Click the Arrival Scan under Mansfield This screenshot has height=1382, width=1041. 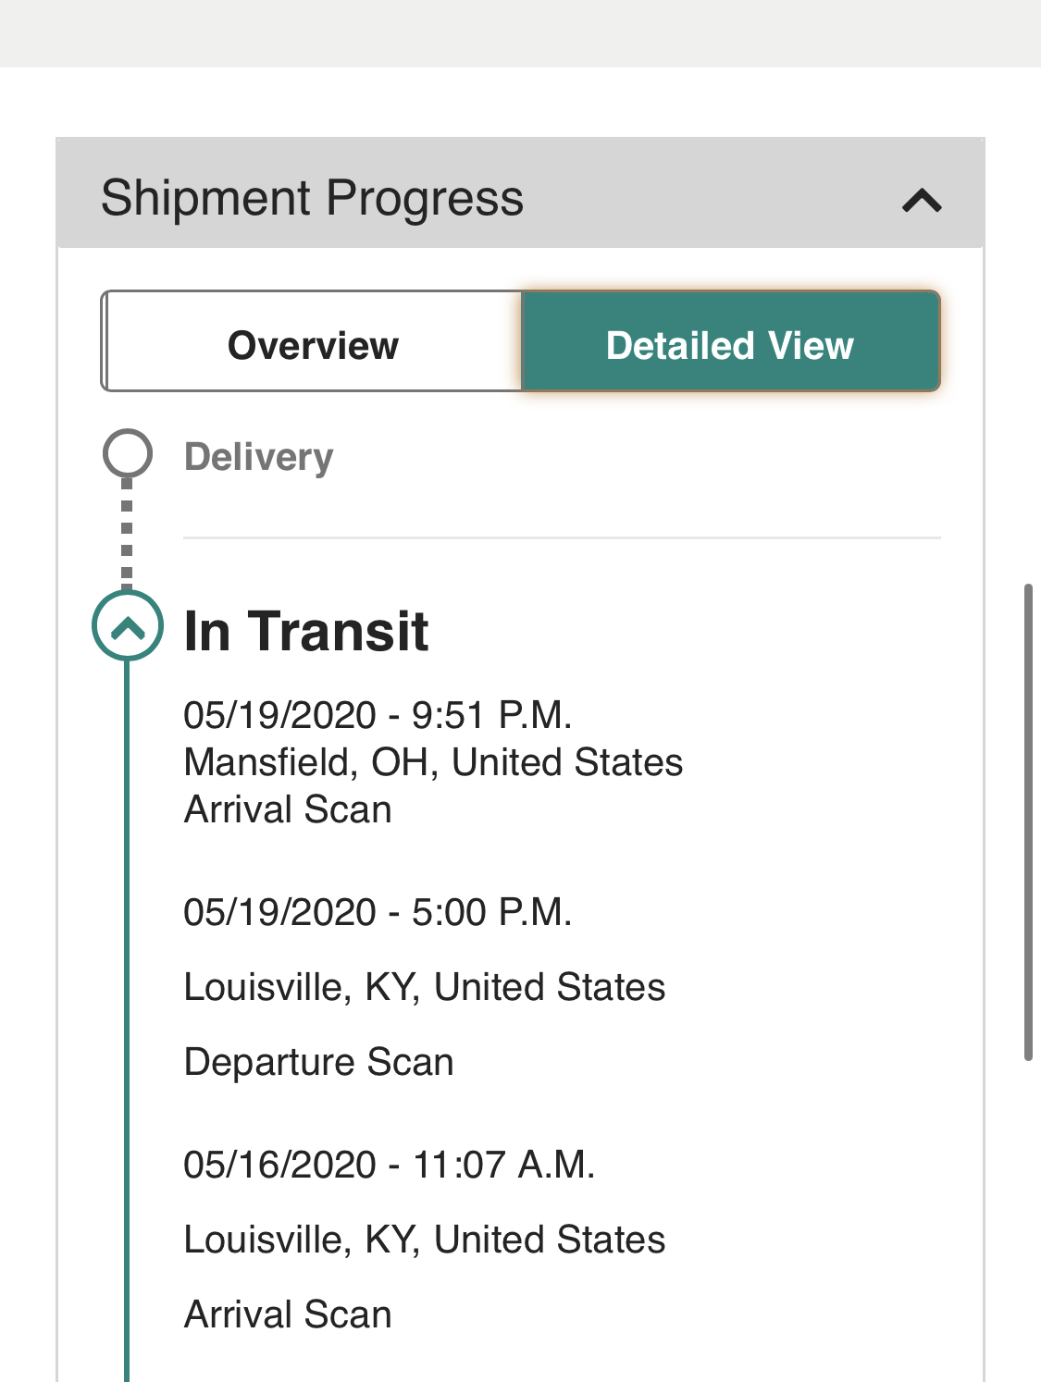[288, 809]
